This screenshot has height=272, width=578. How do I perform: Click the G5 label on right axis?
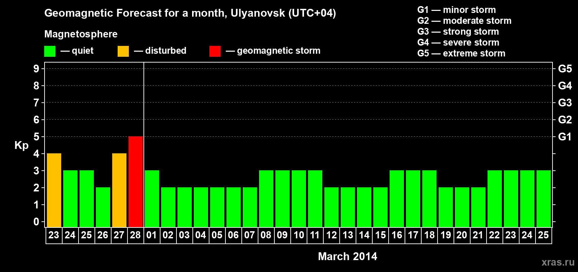(x=565, y=69)
